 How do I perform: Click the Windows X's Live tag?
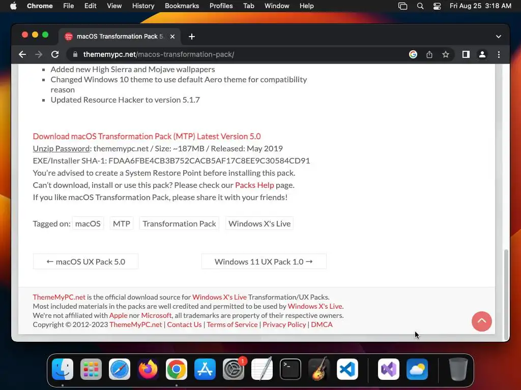pos(259,223)
